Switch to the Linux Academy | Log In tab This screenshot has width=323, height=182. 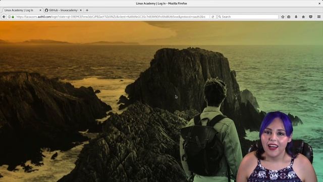click(x=22, y=10)
